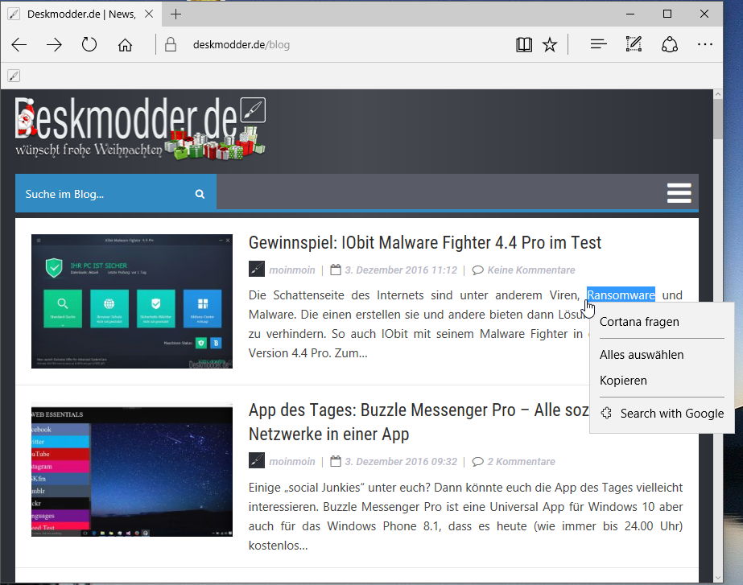The height and width of the screenshot is (585, 743).
Task: Click the Deskmodder.de site logo
Action: click(140, 129)
